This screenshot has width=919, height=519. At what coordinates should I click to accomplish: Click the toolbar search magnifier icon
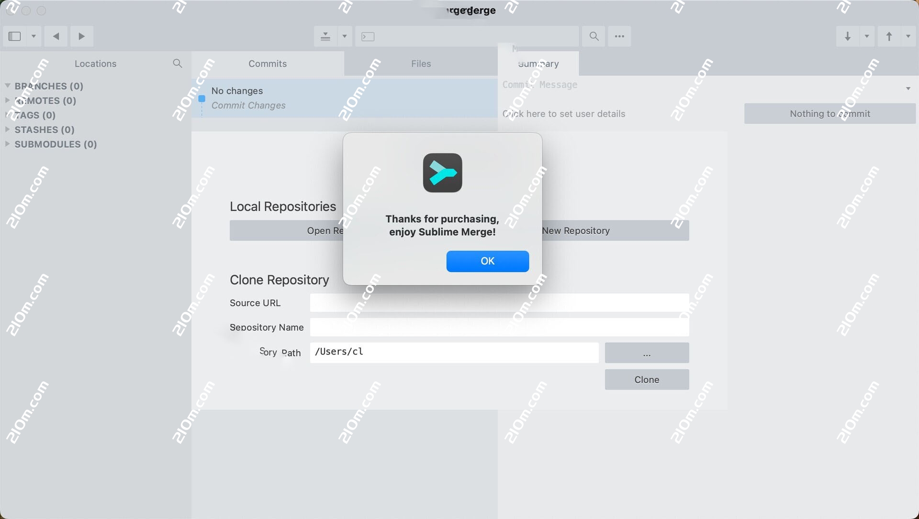pyautogui.click(x=594, y=36)
